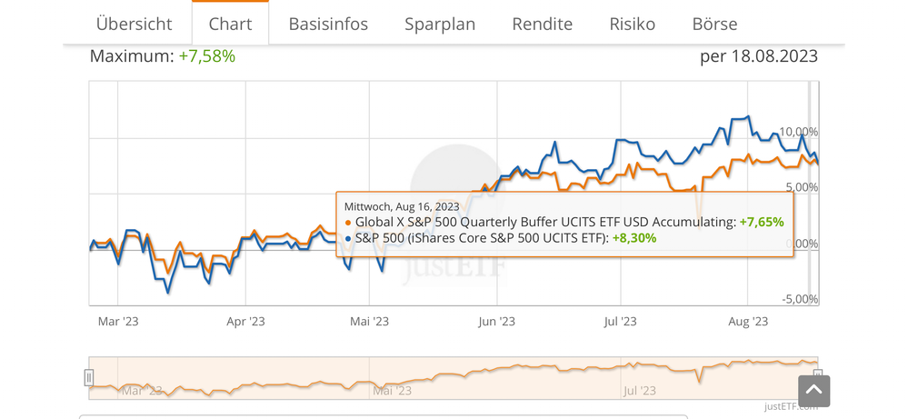908x419 pixels.
Task: Click the orange Global X series dot in tooltip
Action: click(348, 222)
